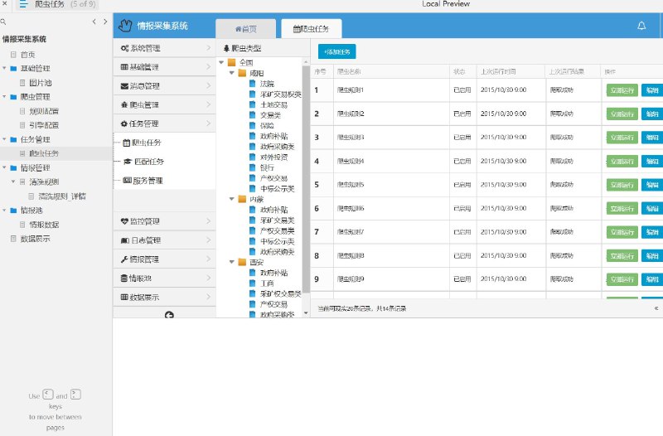663x436 pixels.
Task: Click the heartbeat icon for 监控管理
Action: tap(124, 221)
